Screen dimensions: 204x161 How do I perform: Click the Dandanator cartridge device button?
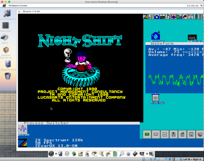pyautogui.click(x=200, y=134)
